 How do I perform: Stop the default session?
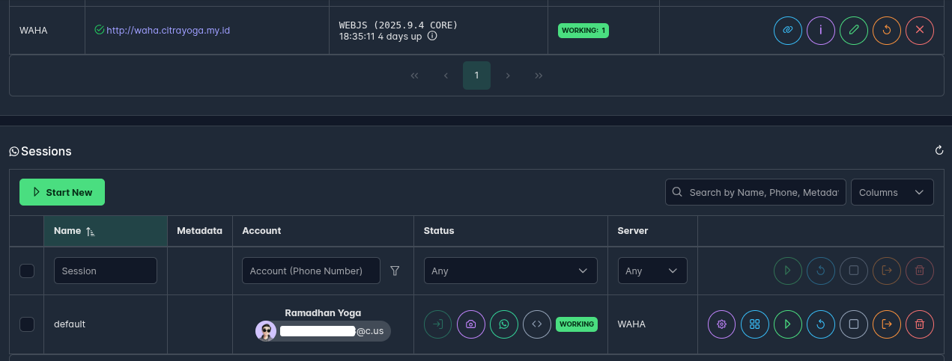pos(854,324)
